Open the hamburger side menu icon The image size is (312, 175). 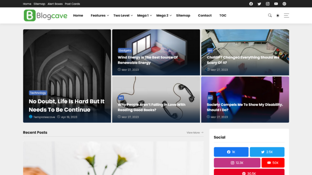(287, 15)
